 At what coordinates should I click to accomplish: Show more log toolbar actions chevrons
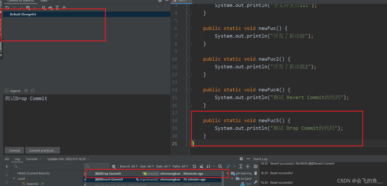(x=214, y=166)
